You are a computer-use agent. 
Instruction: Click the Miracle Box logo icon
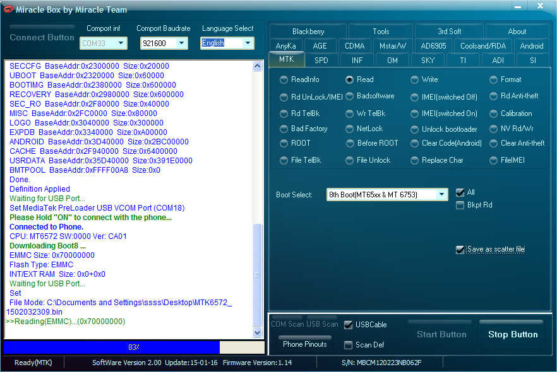tap(8, 9)
